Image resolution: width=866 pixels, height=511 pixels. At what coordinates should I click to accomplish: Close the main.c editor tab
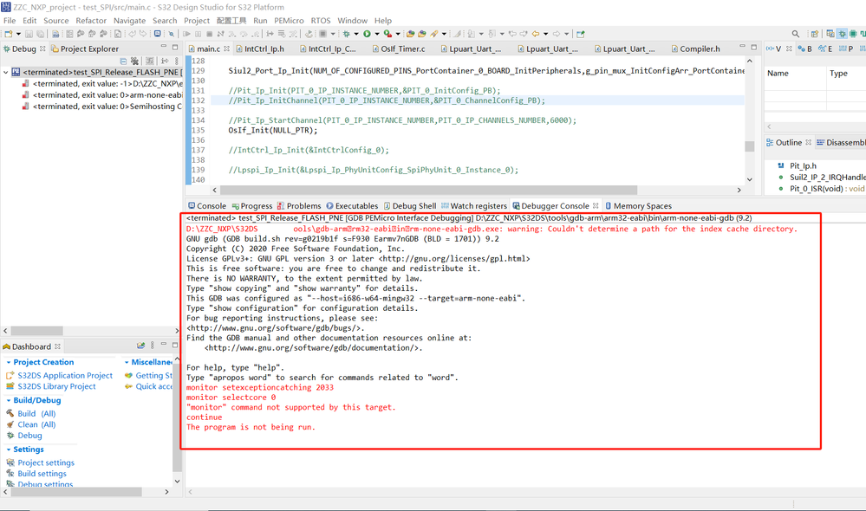tap(226, 49)
